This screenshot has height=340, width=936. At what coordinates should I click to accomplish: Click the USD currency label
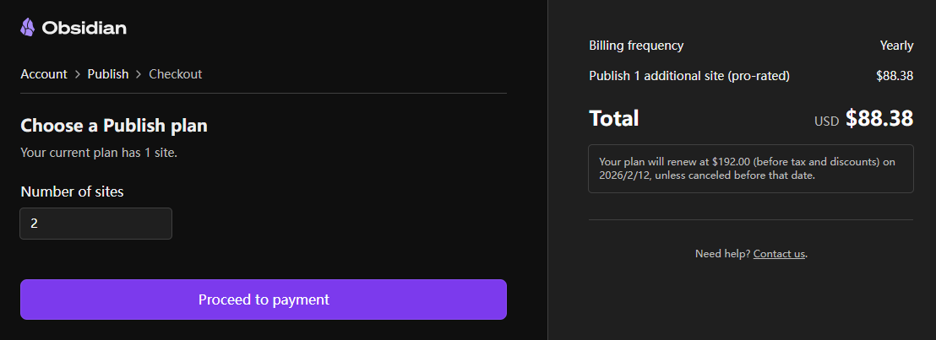click(826, 121)
